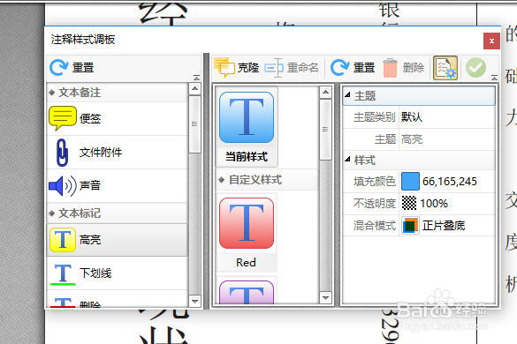
Task: Open the 主题类别 默认 value field
Action: [447, 117]
